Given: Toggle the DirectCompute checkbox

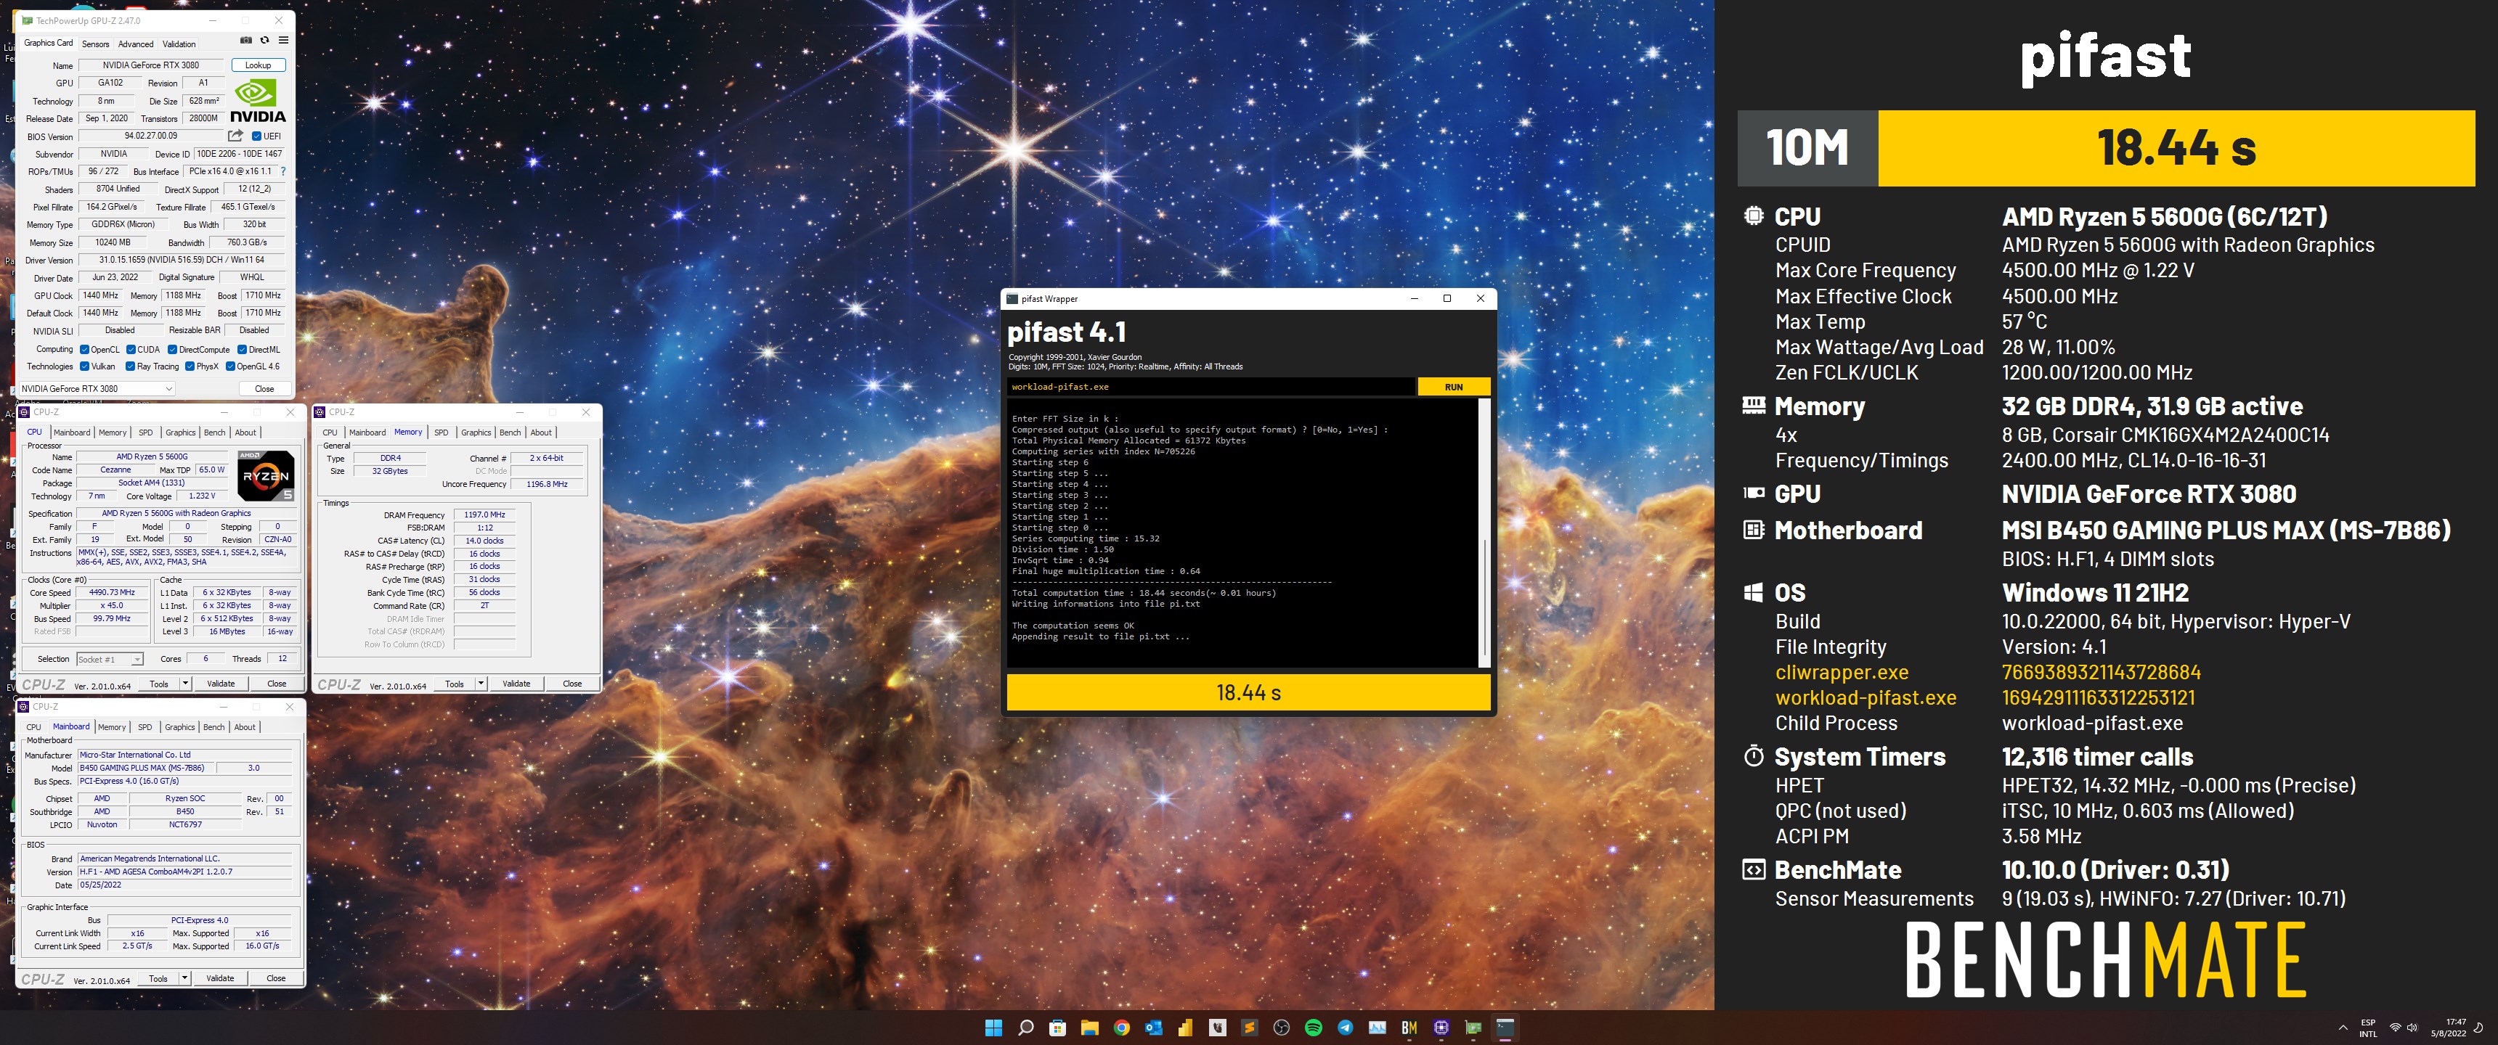Looking at the screenshot, I should [173, 350].
